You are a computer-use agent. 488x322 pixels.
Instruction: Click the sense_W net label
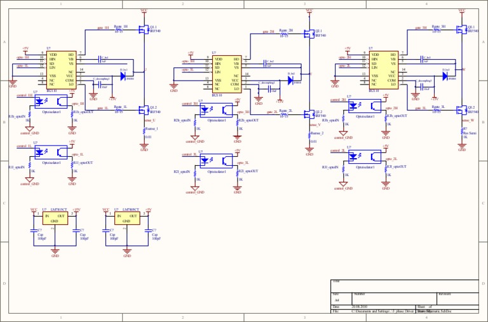click(468, 120)
